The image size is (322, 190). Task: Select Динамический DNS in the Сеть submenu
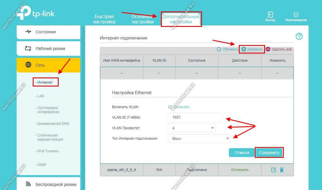click(x=53, y=124)
